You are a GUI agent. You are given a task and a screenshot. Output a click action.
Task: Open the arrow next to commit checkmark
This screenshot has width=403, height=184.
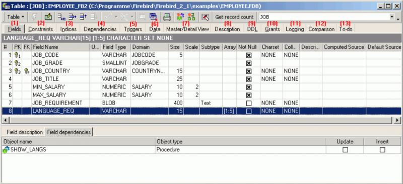tap(116, 17)
